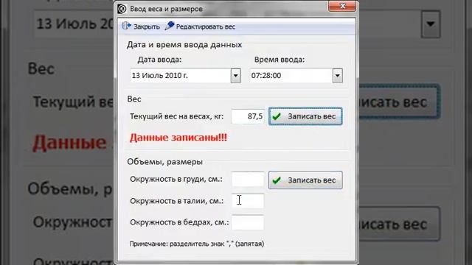
Task: Click the 'Объемы, размеры' group label
Action: [164, 162]
